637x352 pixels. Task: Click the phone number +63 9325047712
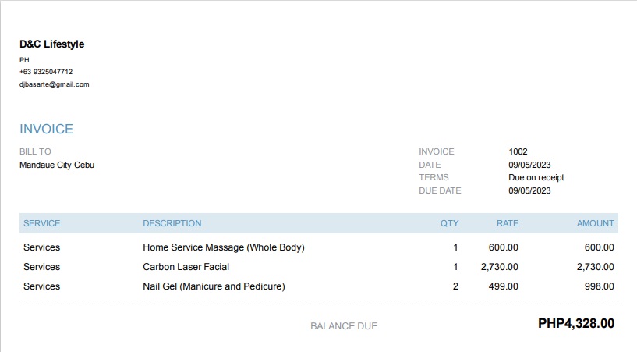(x=46, y=72)
